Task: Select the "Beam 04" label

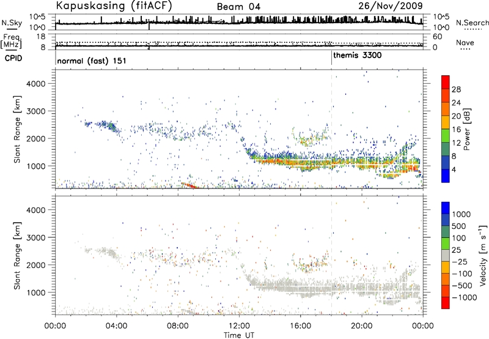Action: click(238, 7)
